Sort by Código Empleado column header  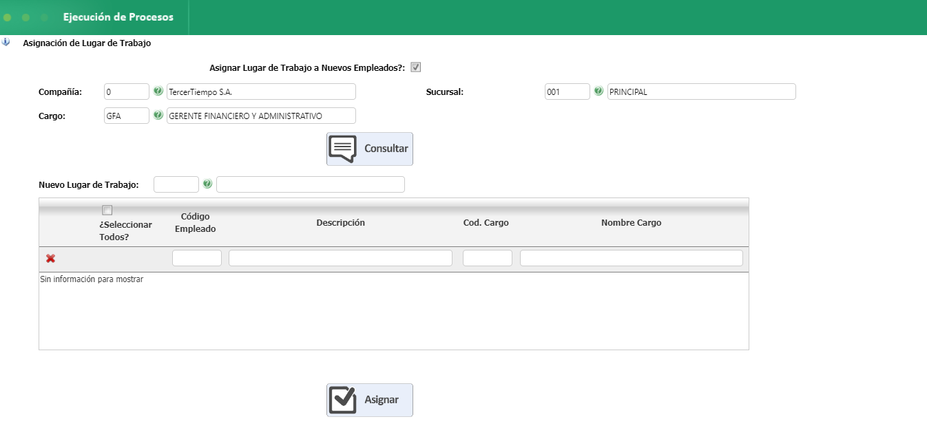pyautogui.click(x=196, y=223)
